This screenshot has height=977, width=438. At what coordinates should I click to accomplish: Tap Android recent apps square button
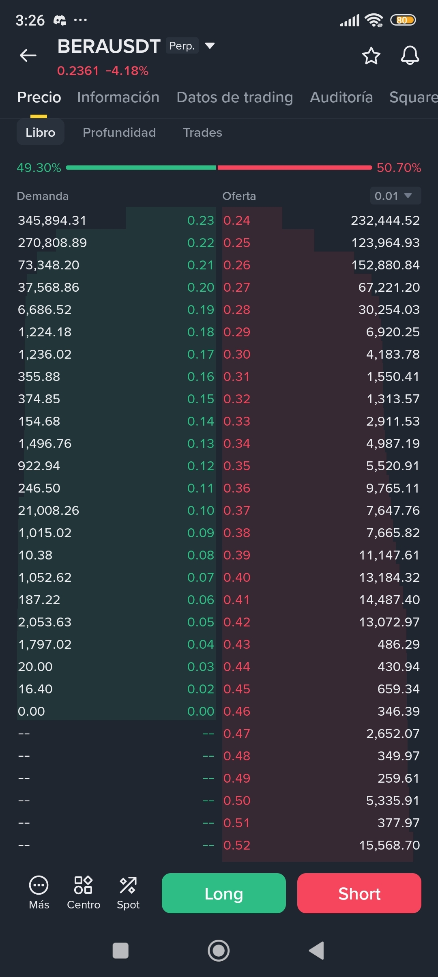point(120,951)
